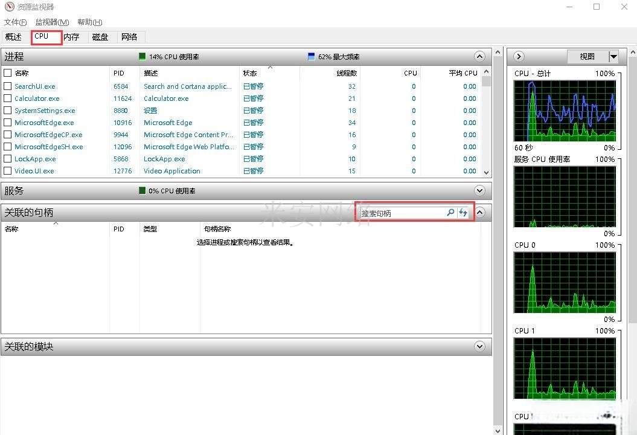Sort processes by 描述 column header
The width and height of the screenshot is (637, 435).
(151, 73)
